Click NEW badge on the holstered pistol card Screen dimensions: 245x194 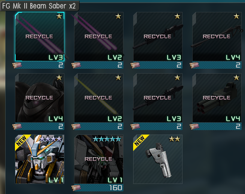coord(140,141)
